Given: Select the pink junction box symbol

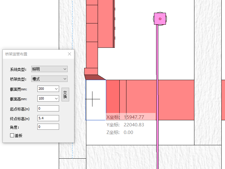Looking at the screenshot, I should tap(160, 19).
